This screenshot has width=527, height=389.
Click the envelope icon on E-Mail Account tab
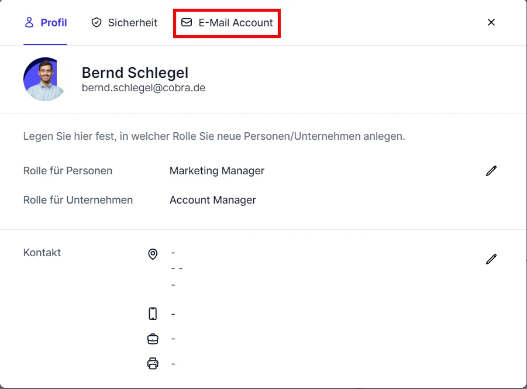click(x=187, y=23)
